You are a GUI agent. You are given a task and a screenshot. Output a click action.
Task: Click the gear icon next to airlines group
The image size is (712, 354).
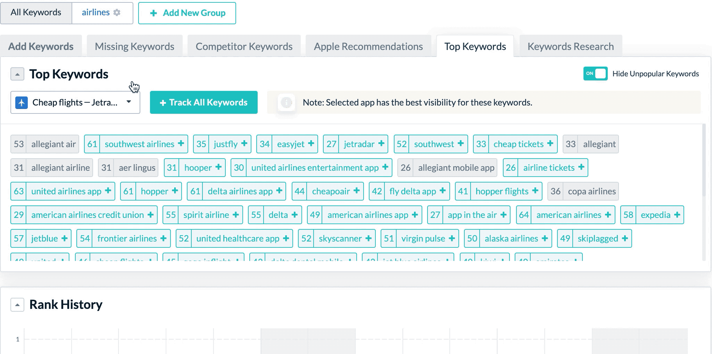(117, 12)
